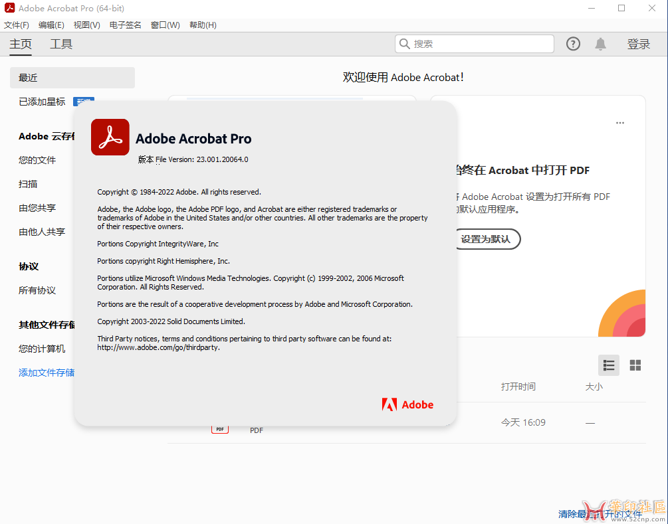Sort by the 打开时间 column header
The height and width of the screenshot is (524, 668).
(x=518, y=387)
